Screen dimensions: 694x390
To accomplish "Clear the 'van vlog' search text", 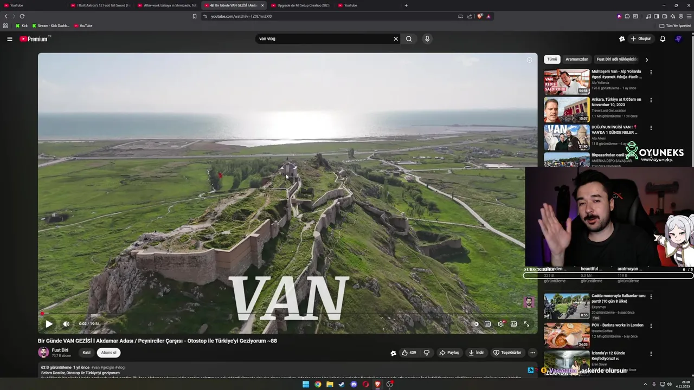I will 396,38.
